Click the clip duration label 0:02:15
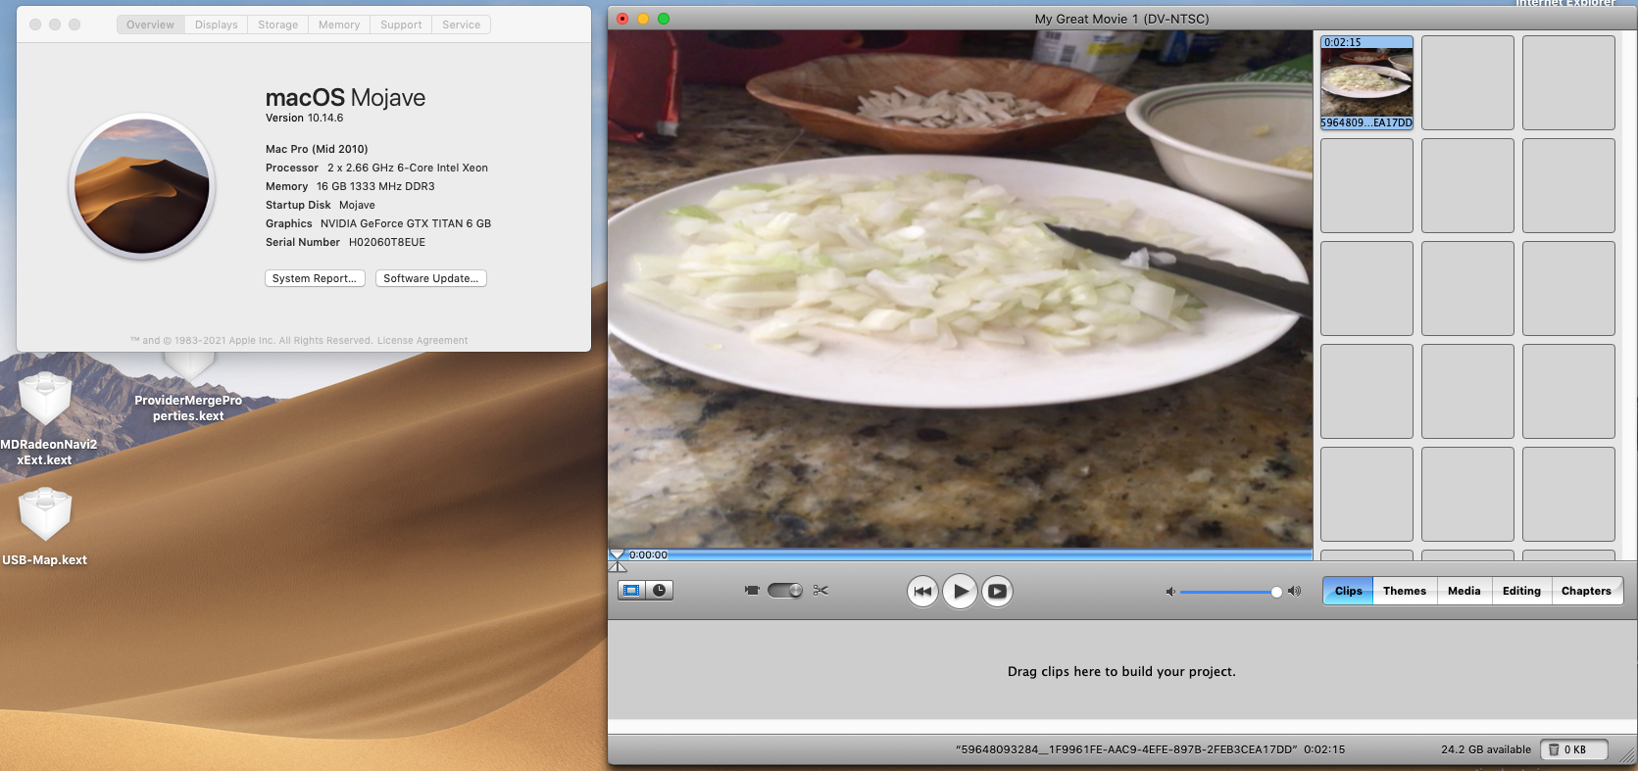 tap(1342, 42)
